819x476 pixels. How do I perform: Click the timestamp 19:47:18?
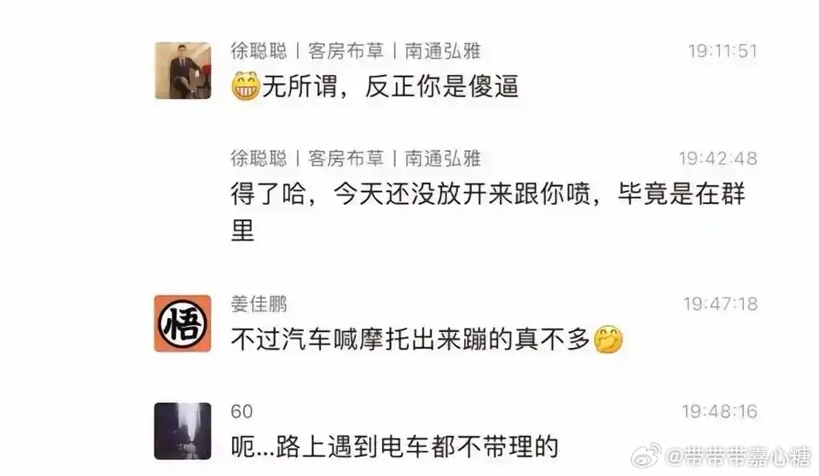click(x=720, y=304)
